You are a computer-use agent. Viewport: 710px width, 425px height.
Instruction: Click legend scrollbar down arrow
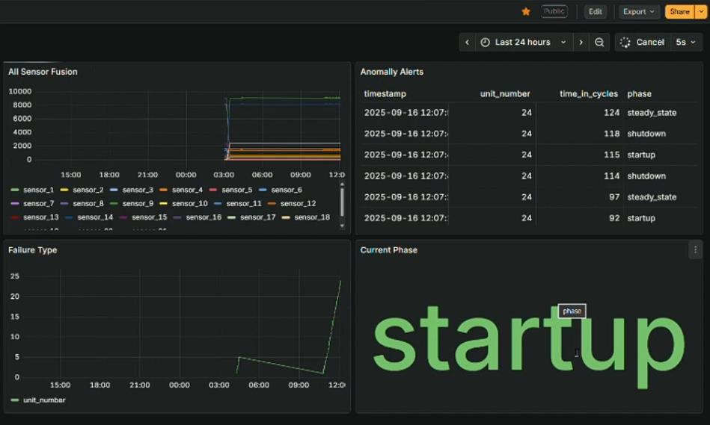click(342, 225)
